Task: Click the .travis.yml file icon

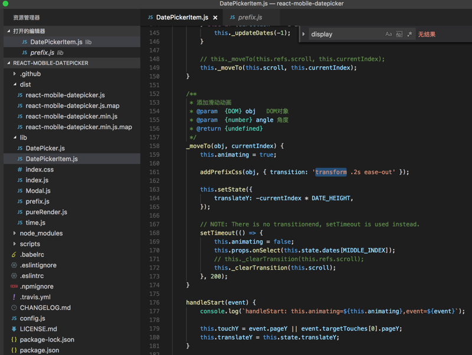Action: click(14, 297)
